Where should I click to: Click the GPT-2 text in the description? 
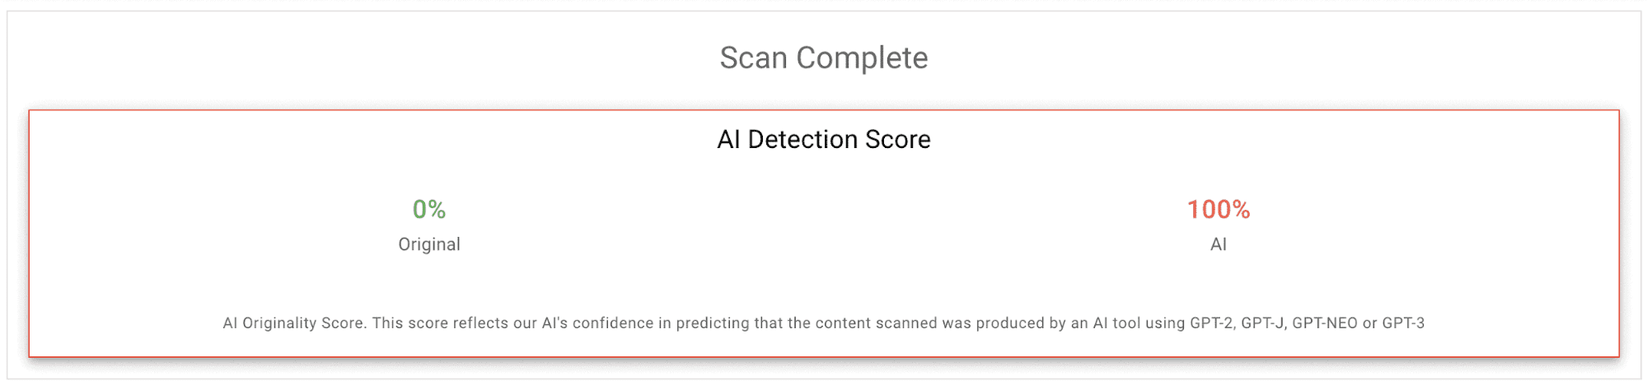point(1210,323)
